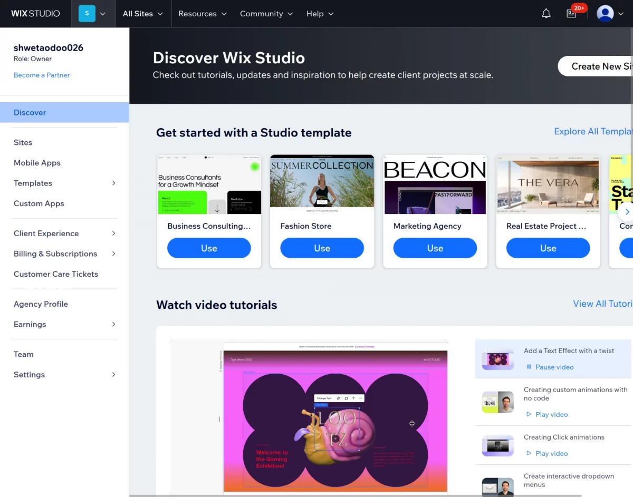Use the Fashion Store template
The height and width of the screenshot is (497, 633).
[x=322, y=248]
